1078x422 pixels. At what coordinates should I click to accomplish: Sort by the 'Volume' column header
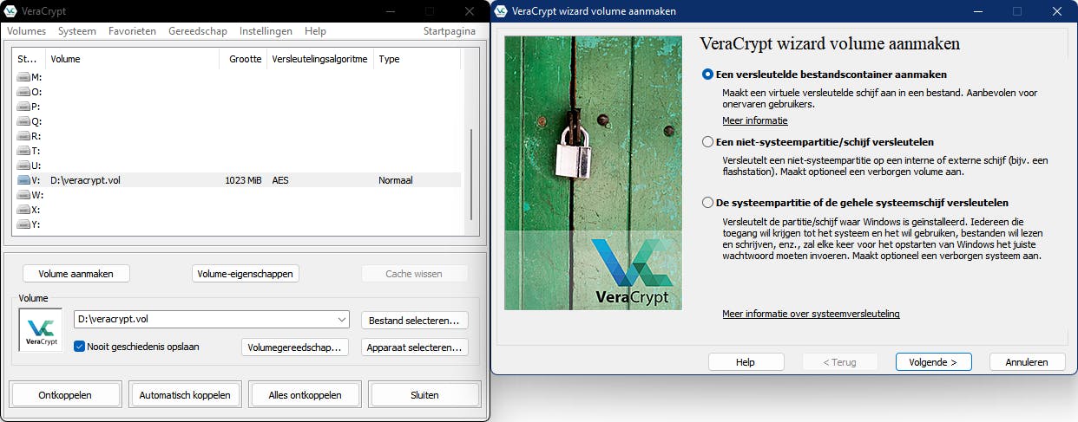tap(133, 59)
